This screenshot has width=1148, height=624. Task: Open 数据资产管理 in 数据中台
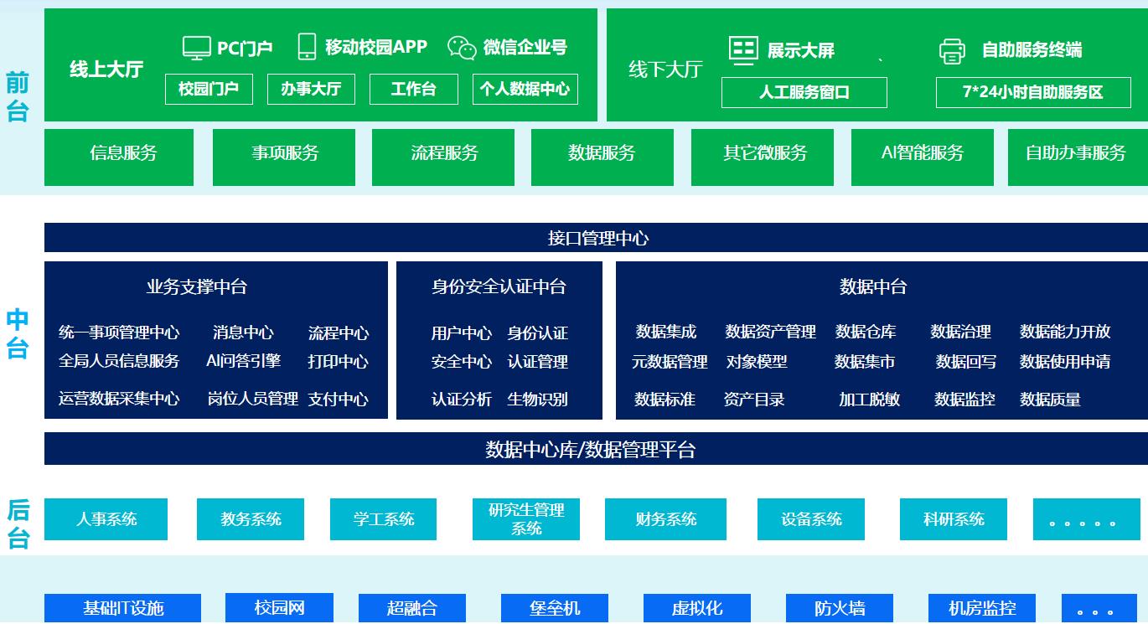coord(770,332)
